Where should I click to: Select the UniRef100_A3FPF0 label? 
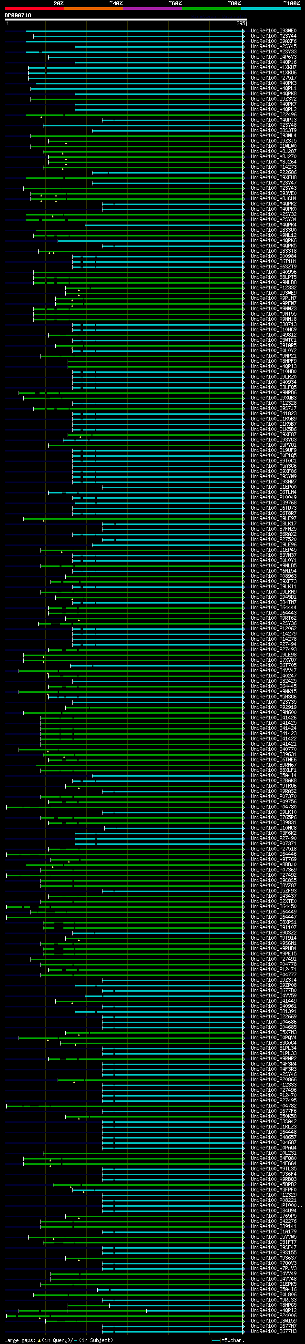tap(274, 1190)
